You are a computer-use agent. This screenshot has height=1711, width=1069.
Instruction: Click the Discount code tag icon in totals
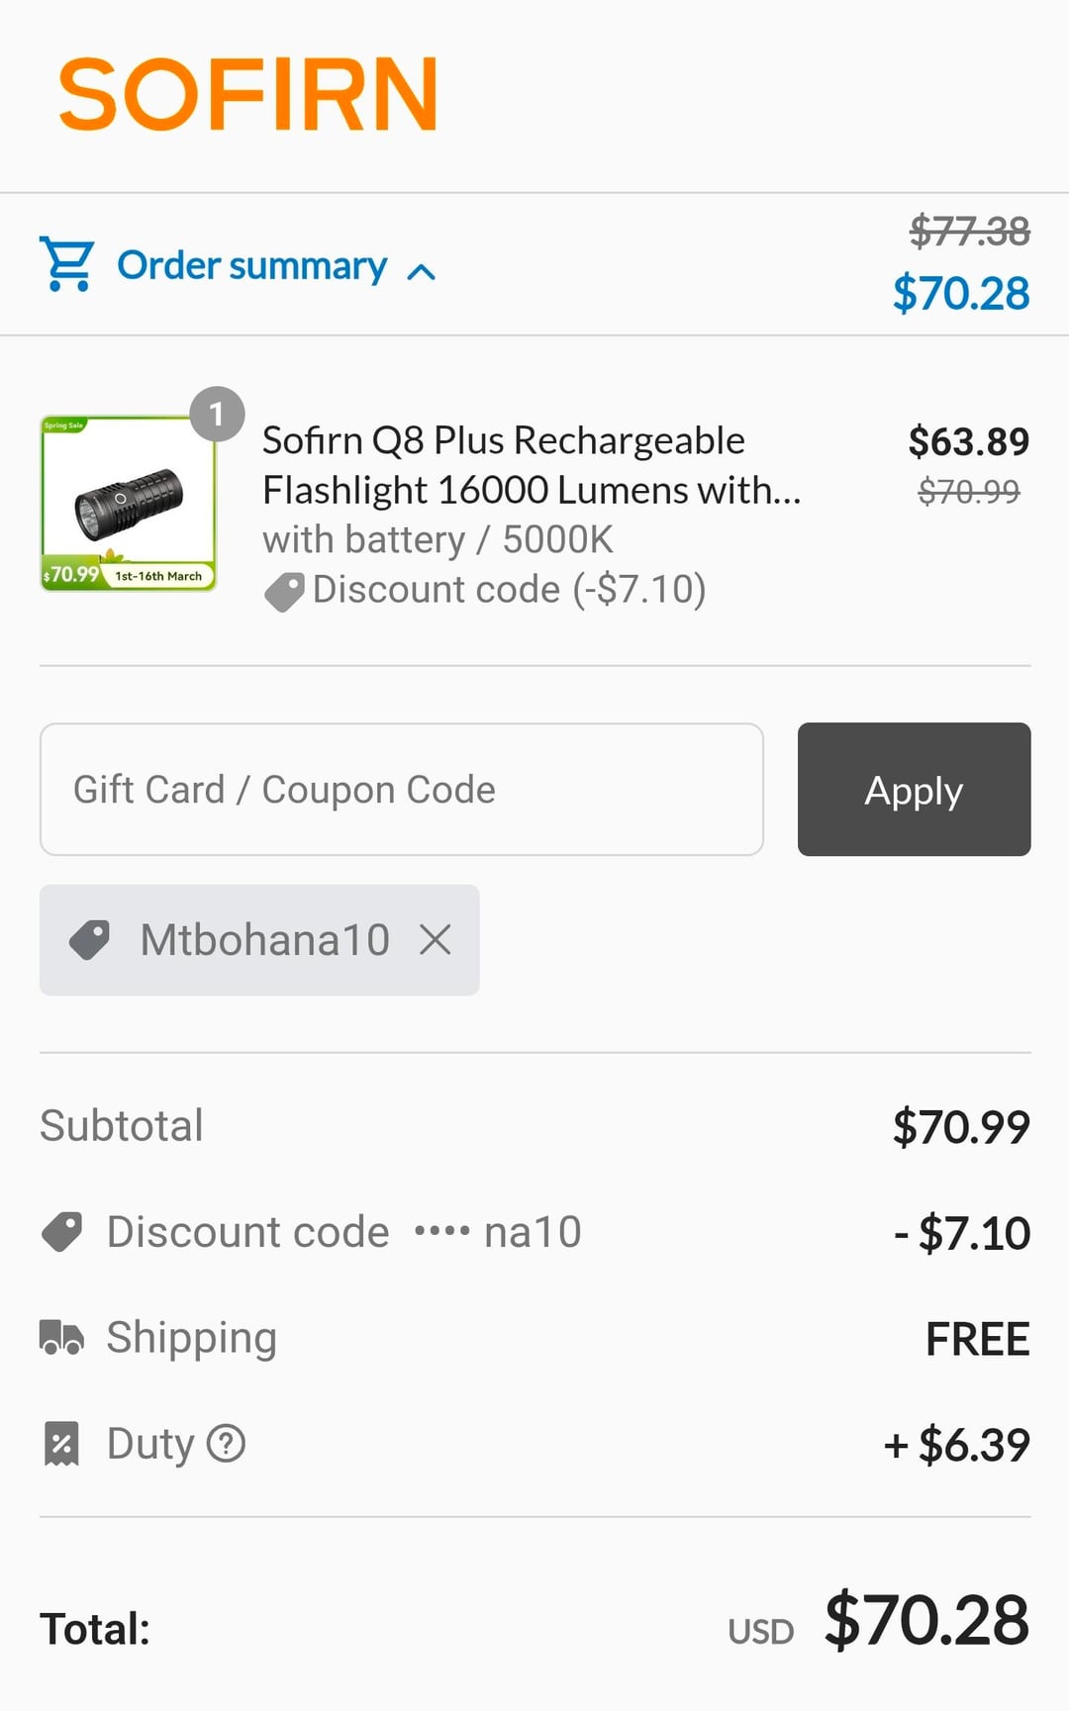(62, 1232)
